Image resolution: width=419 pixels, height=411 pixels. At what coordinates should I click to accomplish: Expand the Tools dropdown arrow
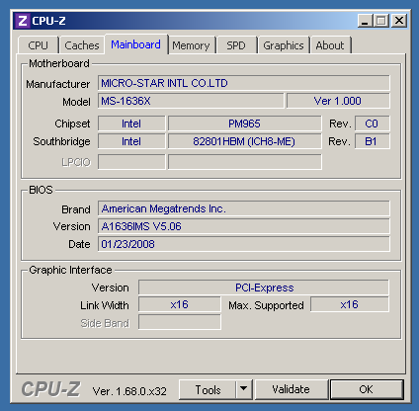[244, 389]
